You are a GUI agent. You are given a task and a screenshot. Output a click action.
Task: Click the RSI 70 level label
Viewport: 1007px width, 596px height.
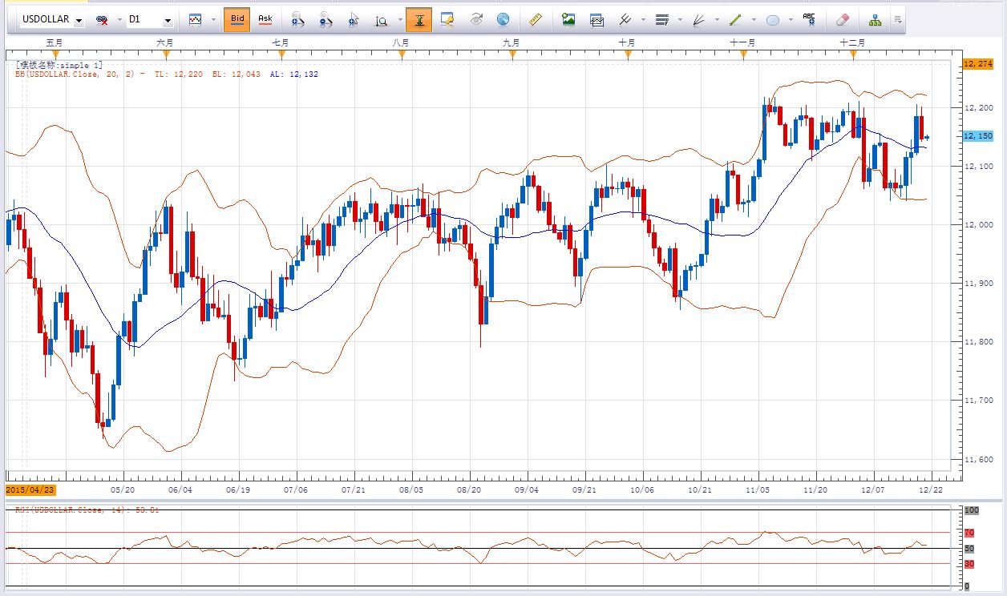(969, 533)
